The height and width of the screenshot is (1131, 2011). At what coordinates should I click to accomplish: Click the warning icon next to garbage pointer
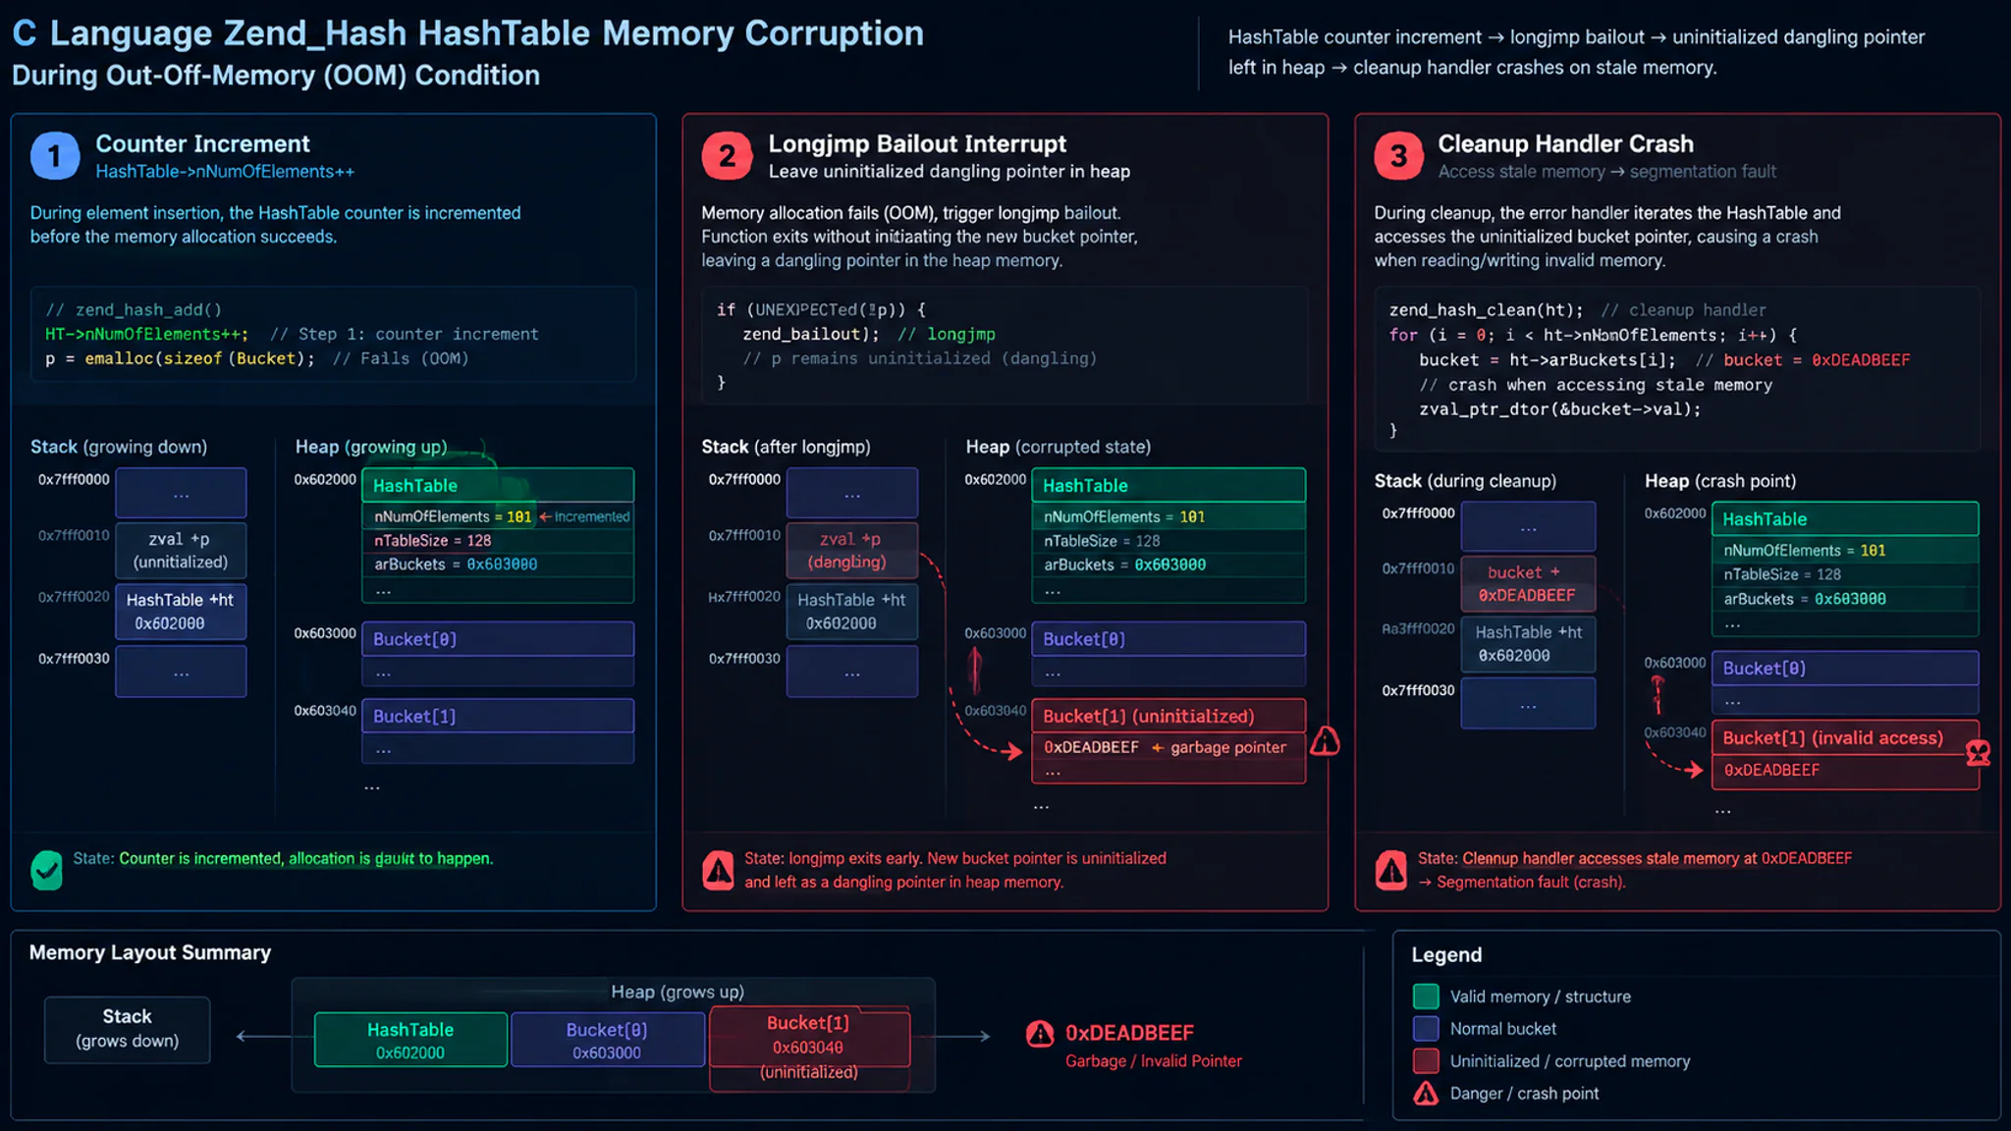tap(1325, 740)
